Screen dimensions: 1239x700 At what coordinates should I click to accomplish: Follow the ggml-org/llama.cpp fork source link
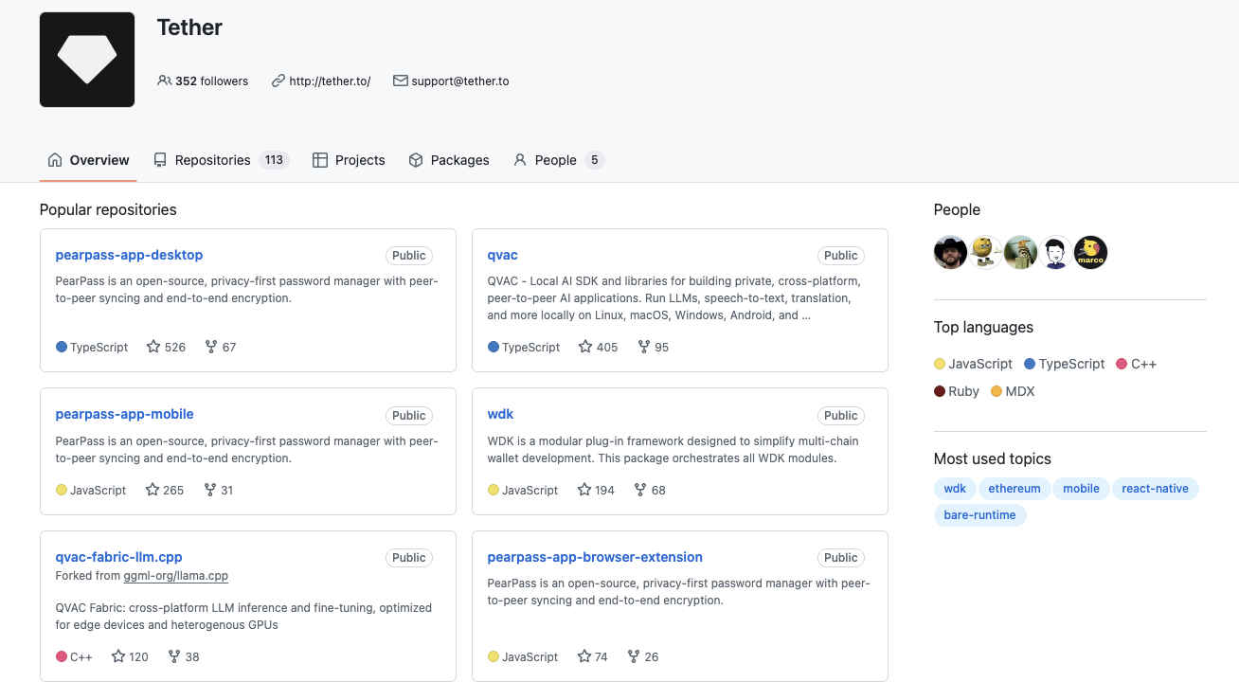pos(176,576)
